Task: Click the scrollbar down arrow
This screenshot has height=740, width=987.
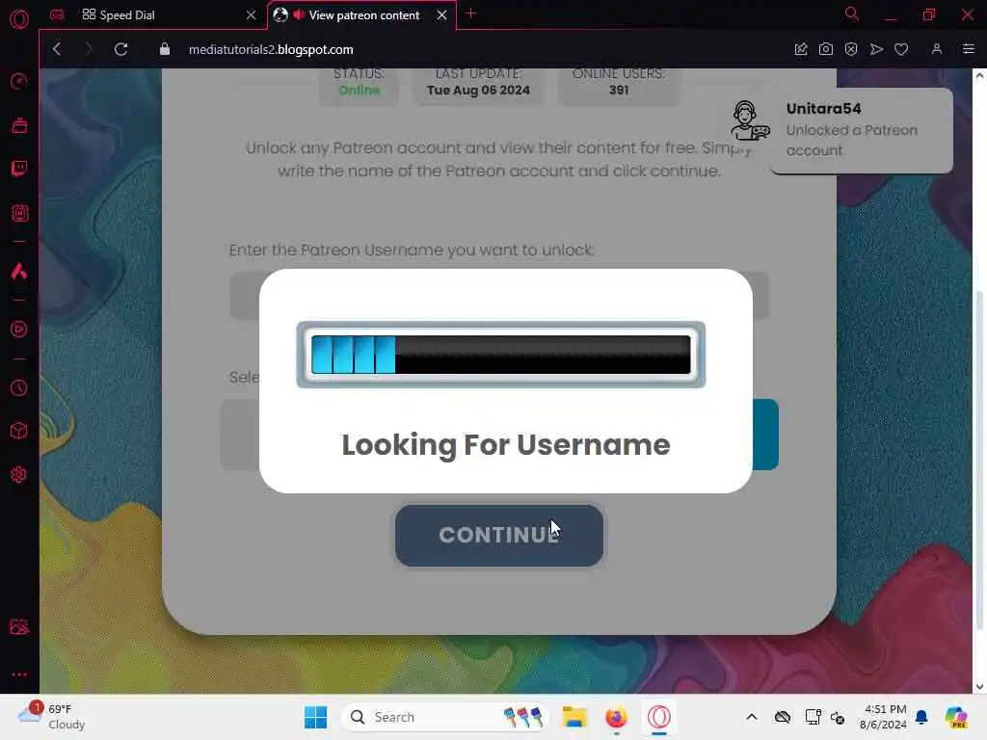Action: coord(979,686)
